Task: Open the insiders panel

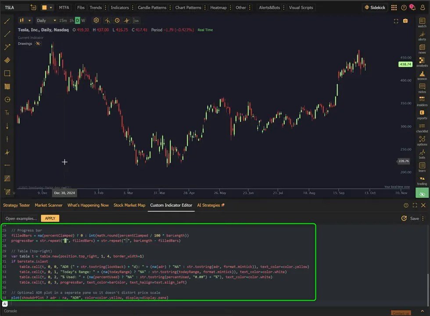Action: tap(422, 101)
